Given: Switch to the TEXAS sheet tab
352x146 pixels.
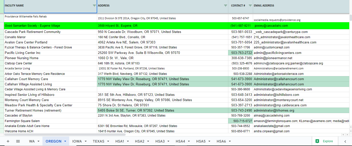Looking at the screenshot, I should (x=98, y=141).
